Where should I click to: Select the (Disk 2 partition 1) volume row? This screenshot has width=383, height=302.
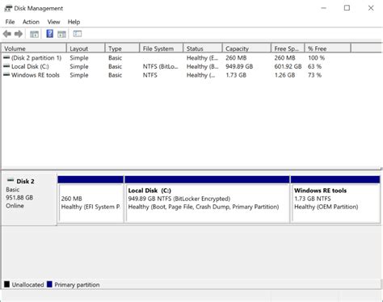click(x=176, y=57)
